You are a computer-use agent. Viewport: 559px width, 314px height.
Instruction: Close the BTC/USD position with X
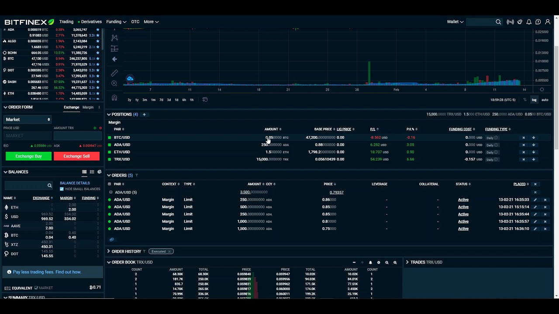pyautogui.click(x=524, y=138)
